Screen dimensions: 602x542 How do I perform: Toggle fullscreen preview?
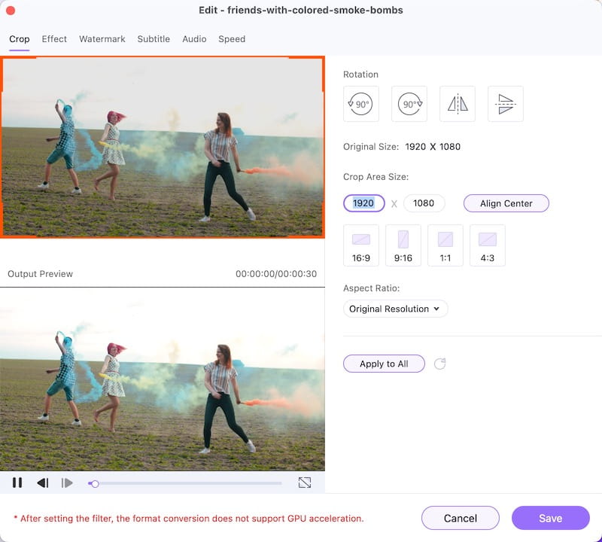[x=305, y=483]
